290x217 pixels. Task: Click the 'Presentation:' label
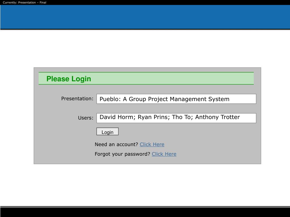point(77,99)
